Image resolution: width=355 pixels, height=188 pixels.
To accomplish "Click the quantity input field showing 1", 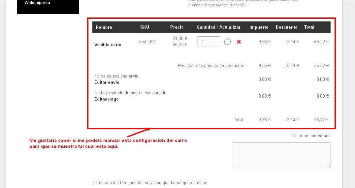I will [x=209, y=42].
